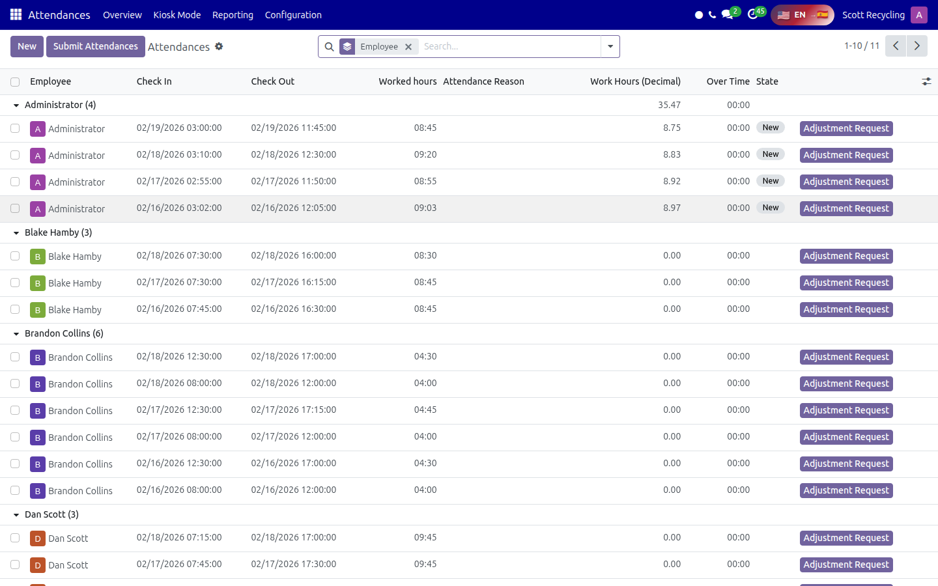Click Brandon Collins avatar on 02/18/2026 12:30 row
The width and height of the screenshot is (938, 586).
[38, 357]
